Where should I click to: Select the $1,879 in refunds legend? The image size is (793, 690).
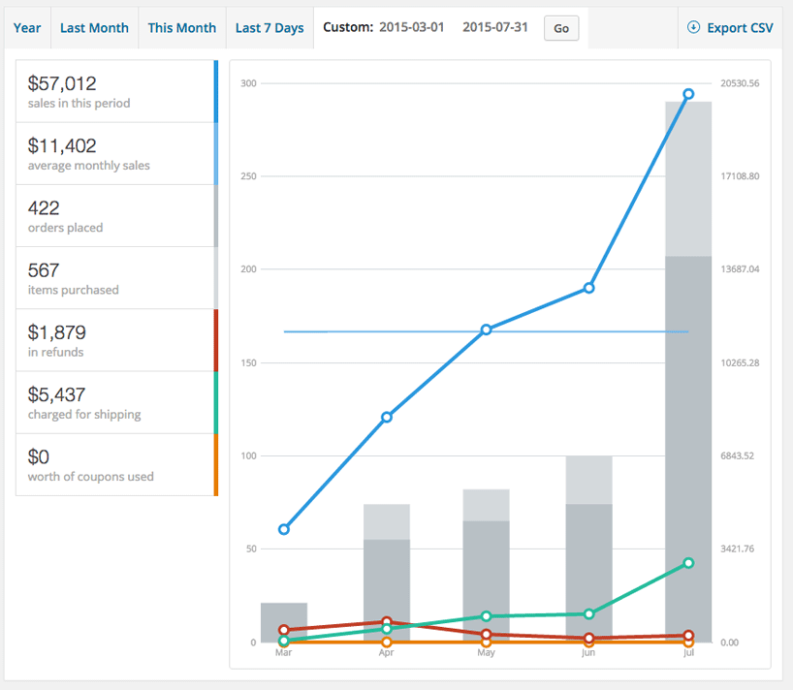pos(117,340)
